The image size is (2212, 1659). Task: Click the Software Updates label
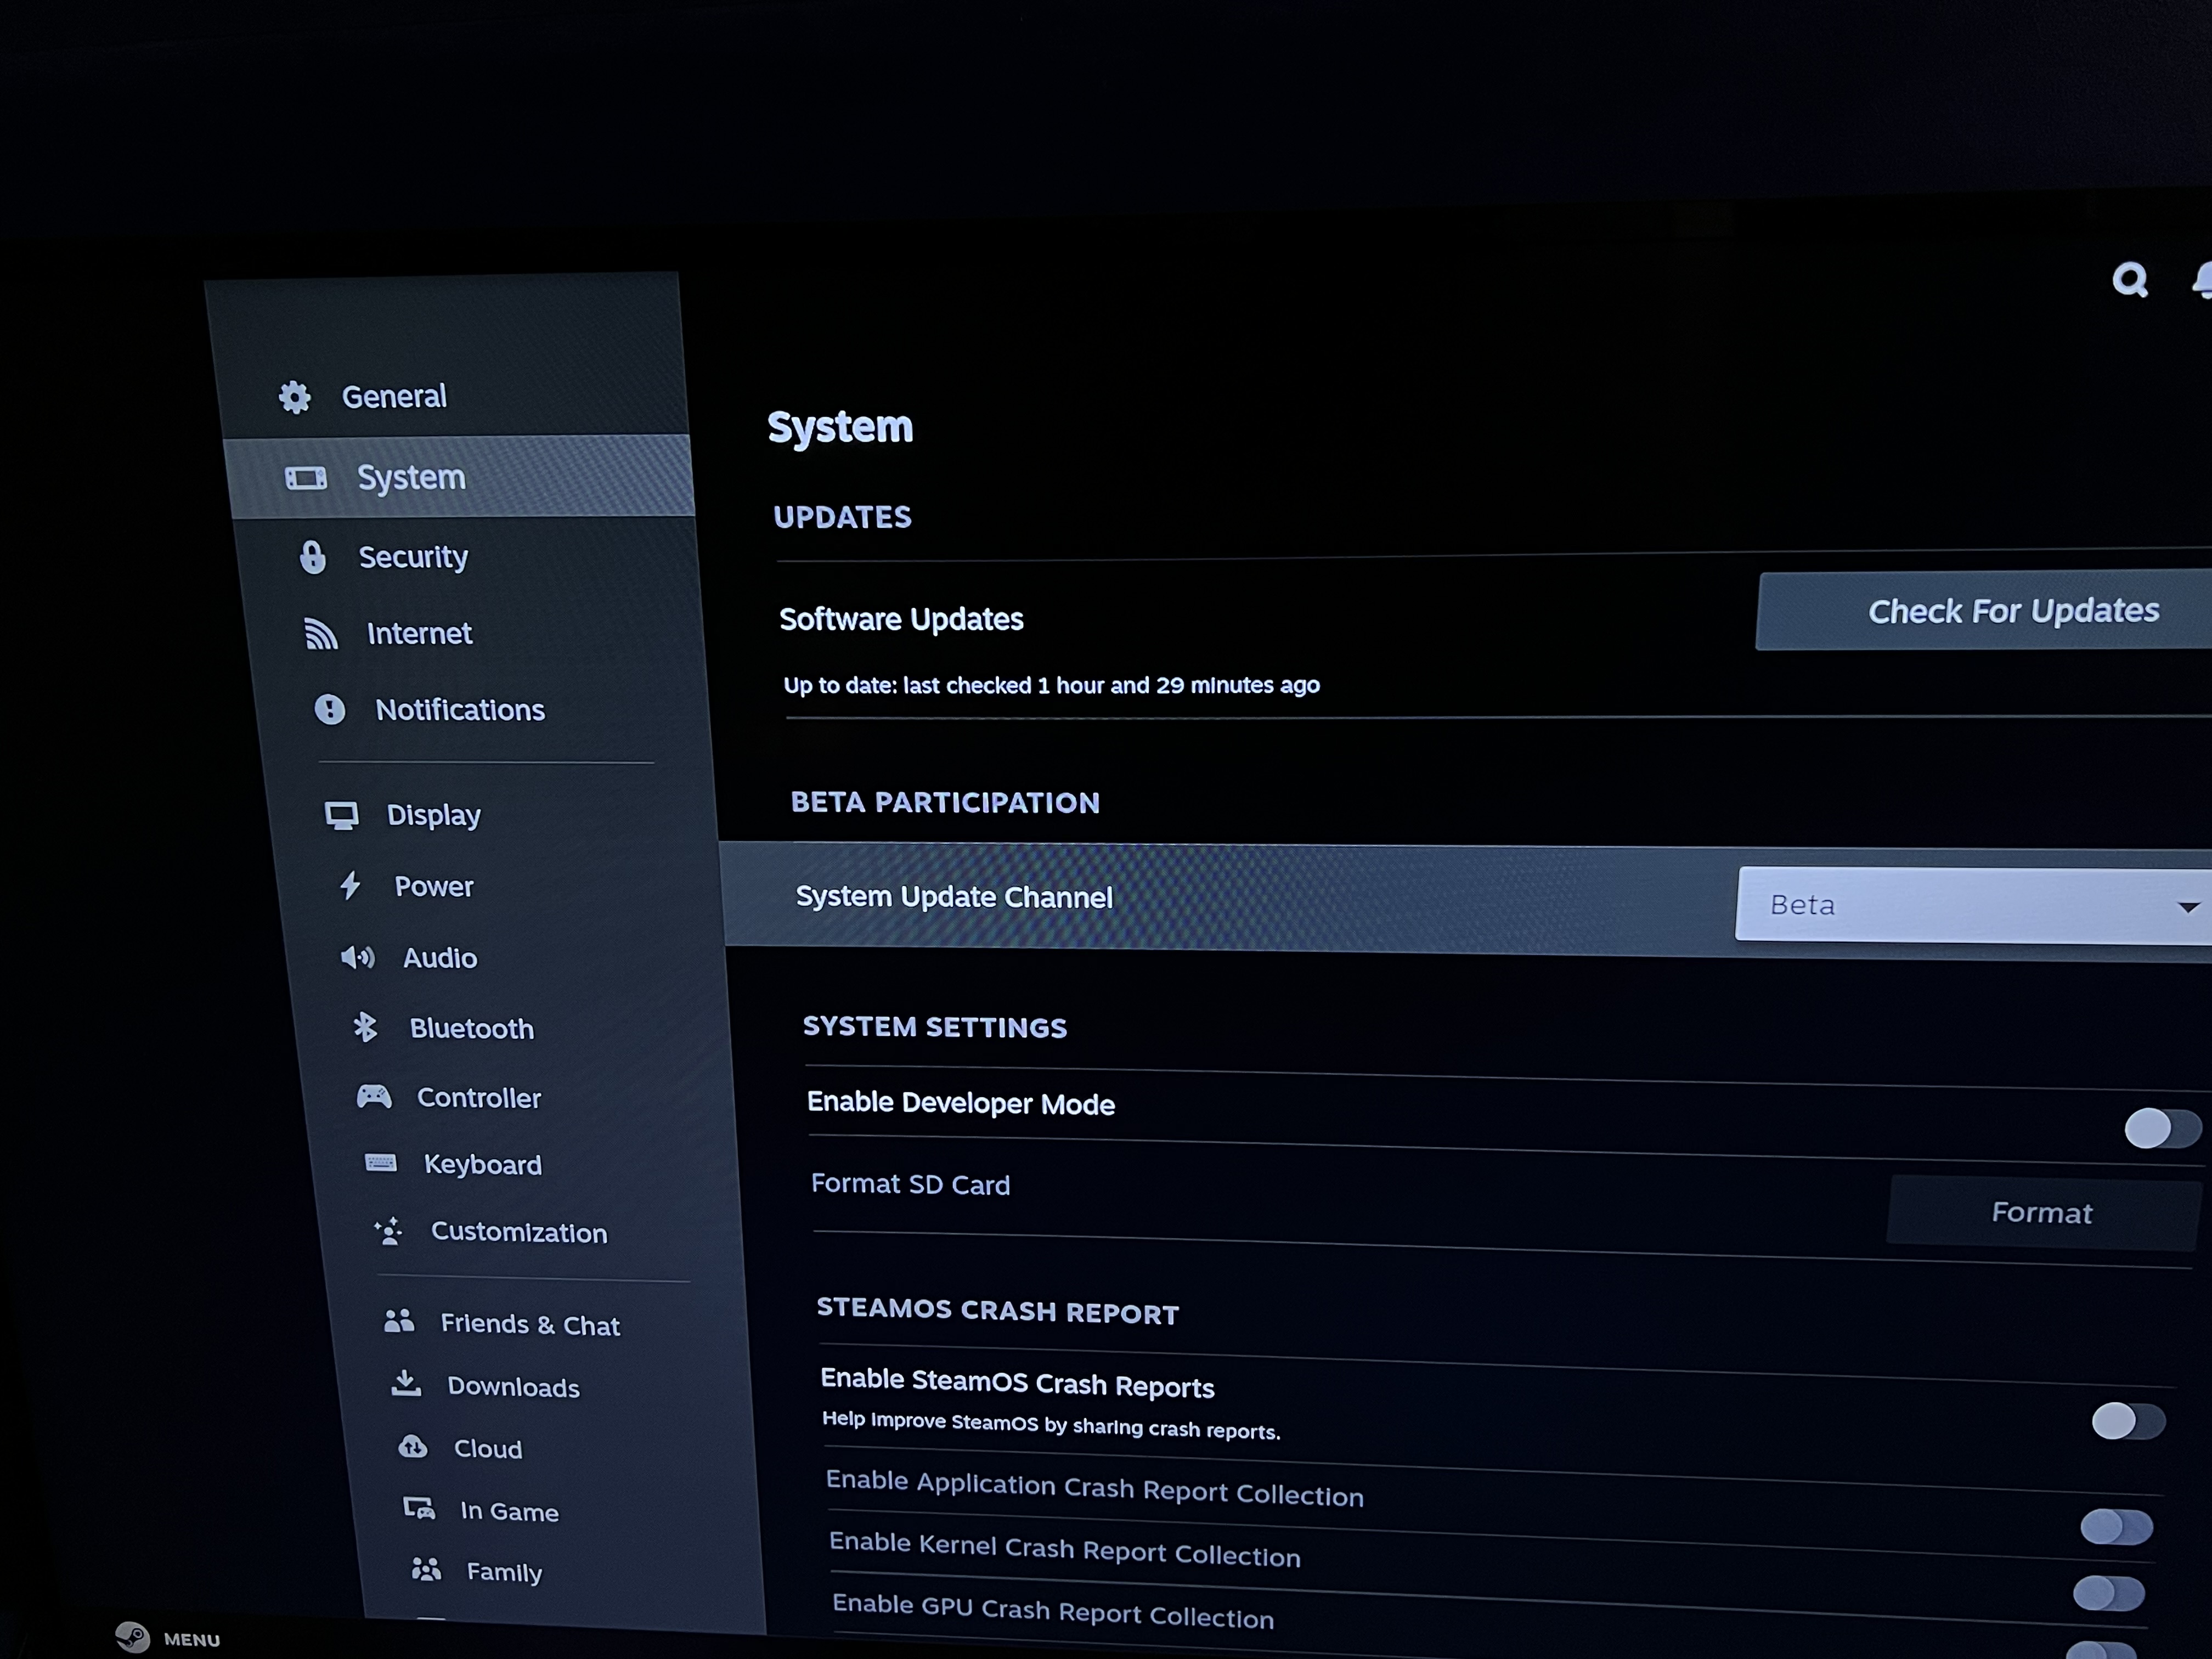[x=901, y=620]
